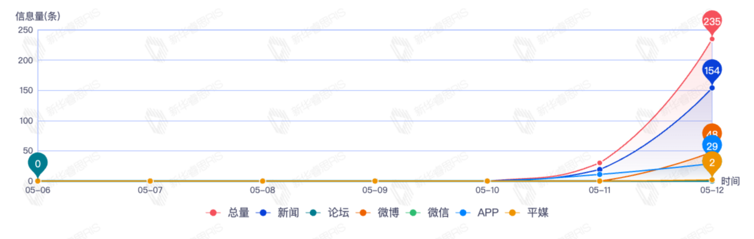
Task: Click the blue 154 value marker
Action: (712, 71)
